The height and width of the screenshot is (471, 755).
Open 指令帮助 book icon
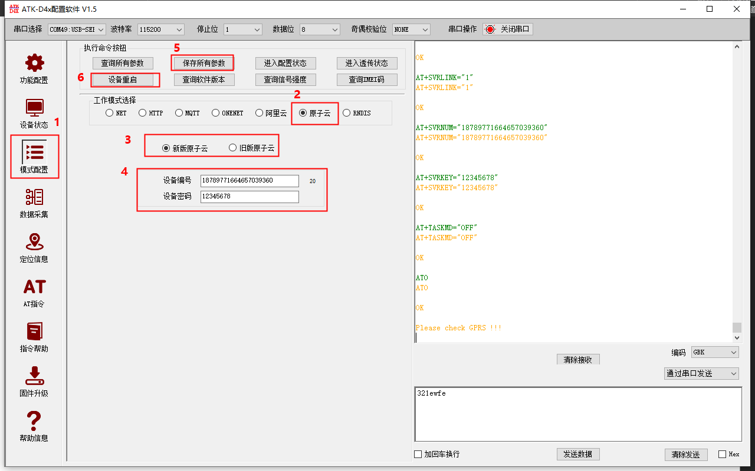(34, 332)
